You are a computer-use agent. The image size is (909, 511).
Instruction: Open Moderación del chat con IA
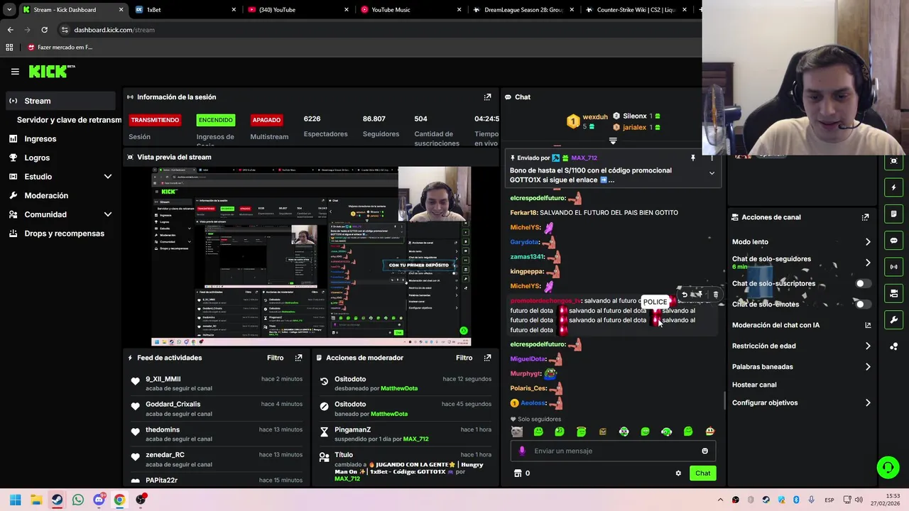click(801, 325)
